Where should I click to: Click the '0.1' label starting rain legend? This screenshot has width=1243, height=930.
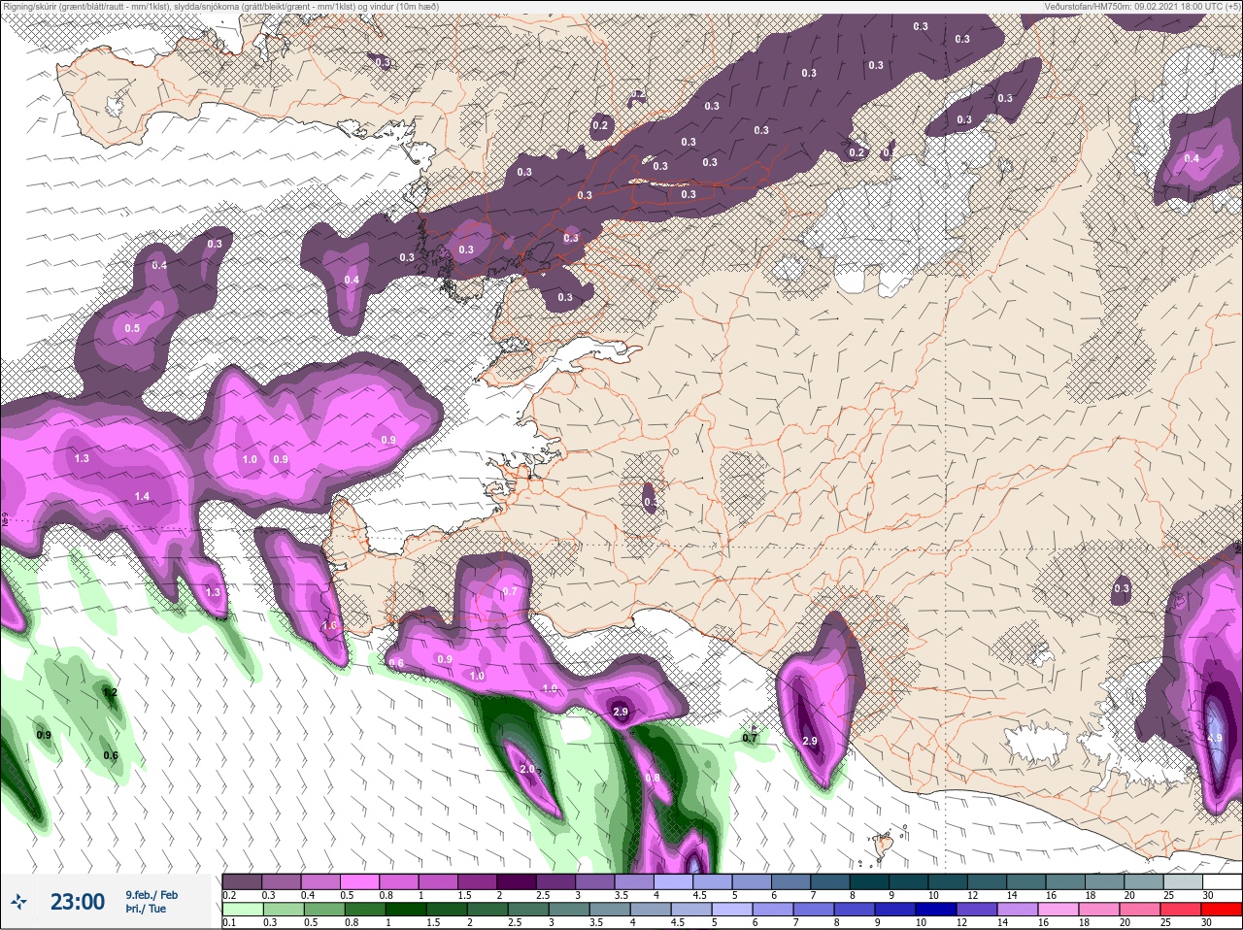click(x=228, y=922)
